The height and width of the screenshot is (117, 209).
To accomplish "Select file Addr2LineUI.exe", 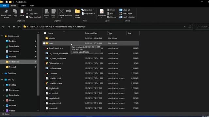I will (x=56, y=48).
